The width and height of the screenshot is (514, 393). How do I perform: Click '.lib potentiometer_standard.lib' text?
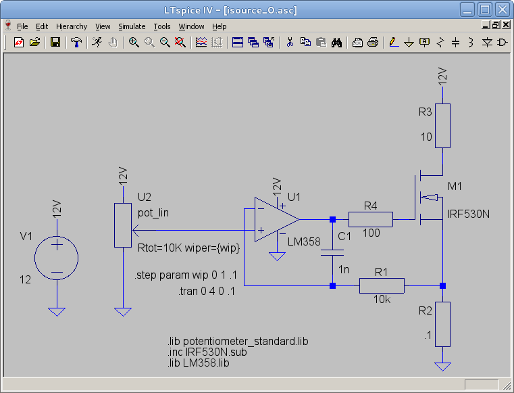point(238,342)
